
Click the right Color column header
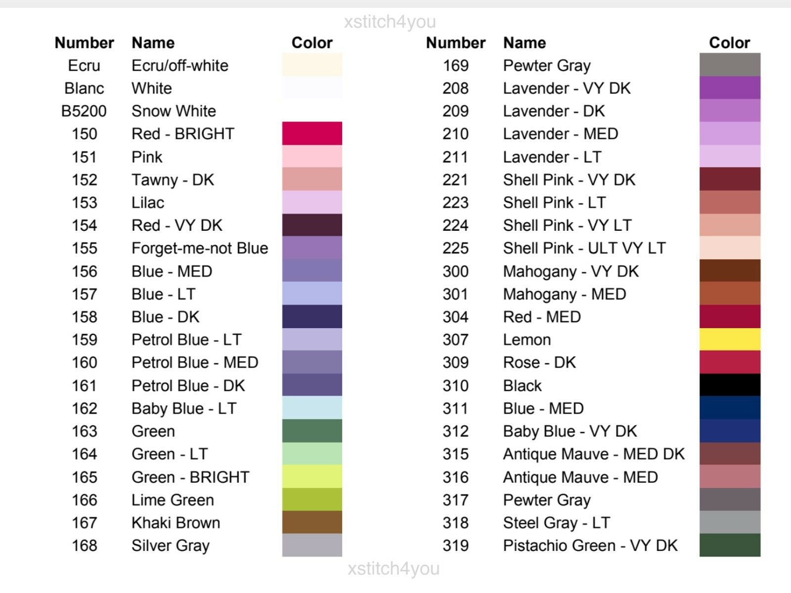click(x=729, y=42)
